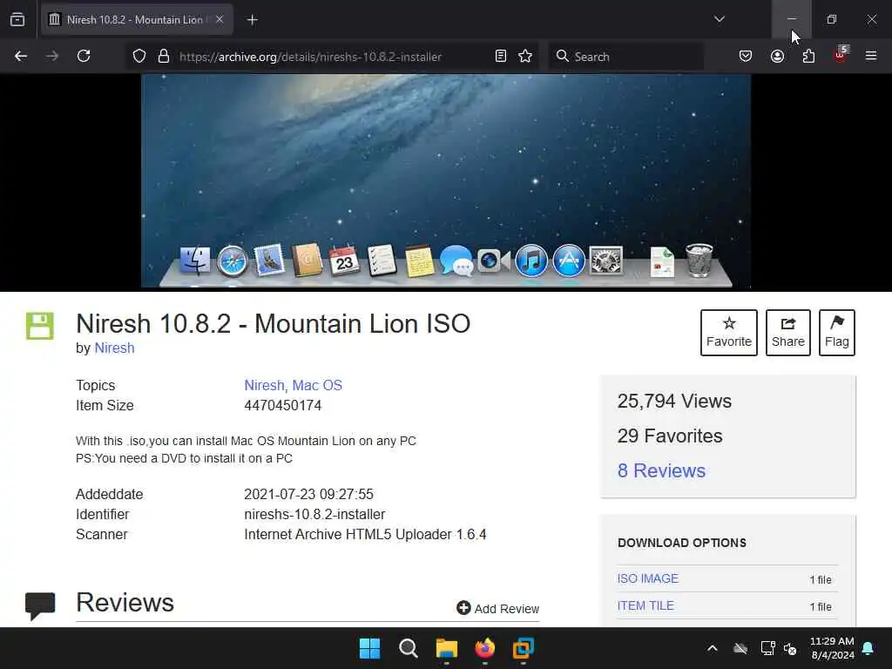Show site security padlock info

coord(164,56)
